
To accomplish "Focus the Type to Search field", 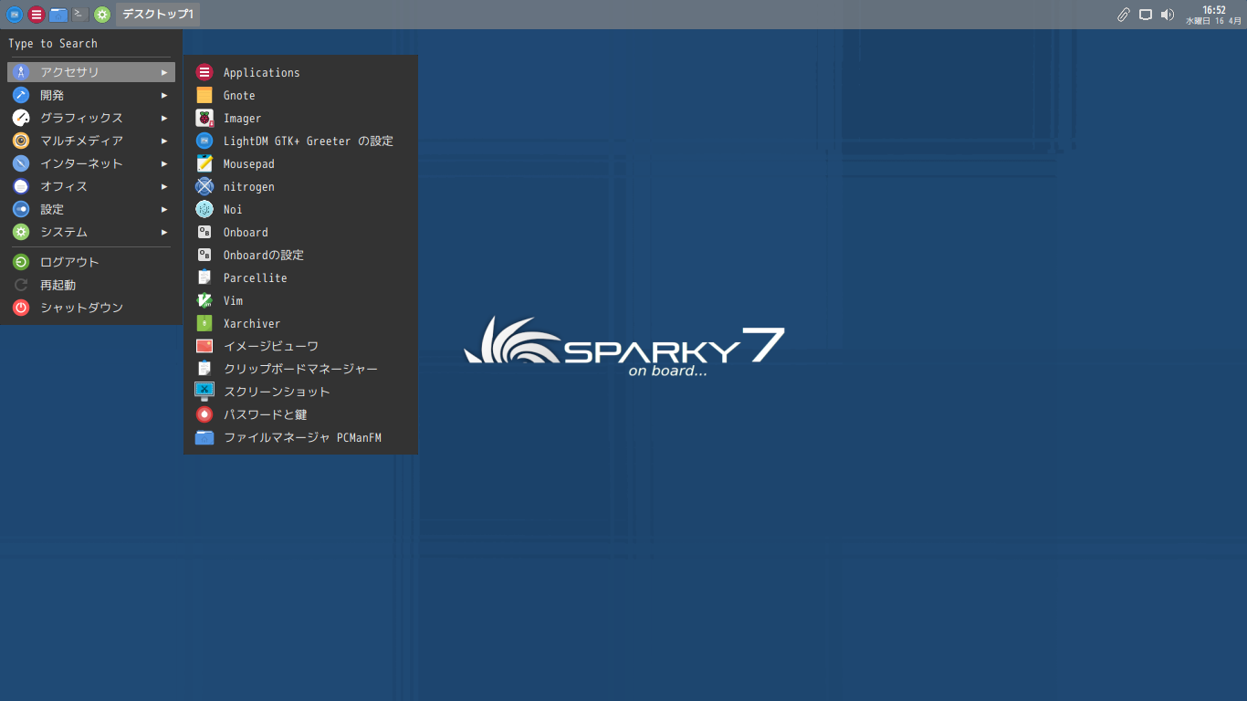I will point(91,43).
